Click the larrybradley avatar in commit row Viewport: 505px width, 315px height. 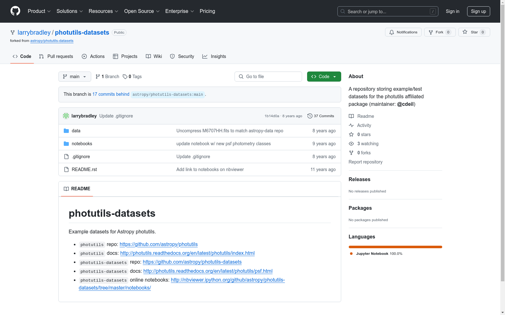click(x=66, y=116)
